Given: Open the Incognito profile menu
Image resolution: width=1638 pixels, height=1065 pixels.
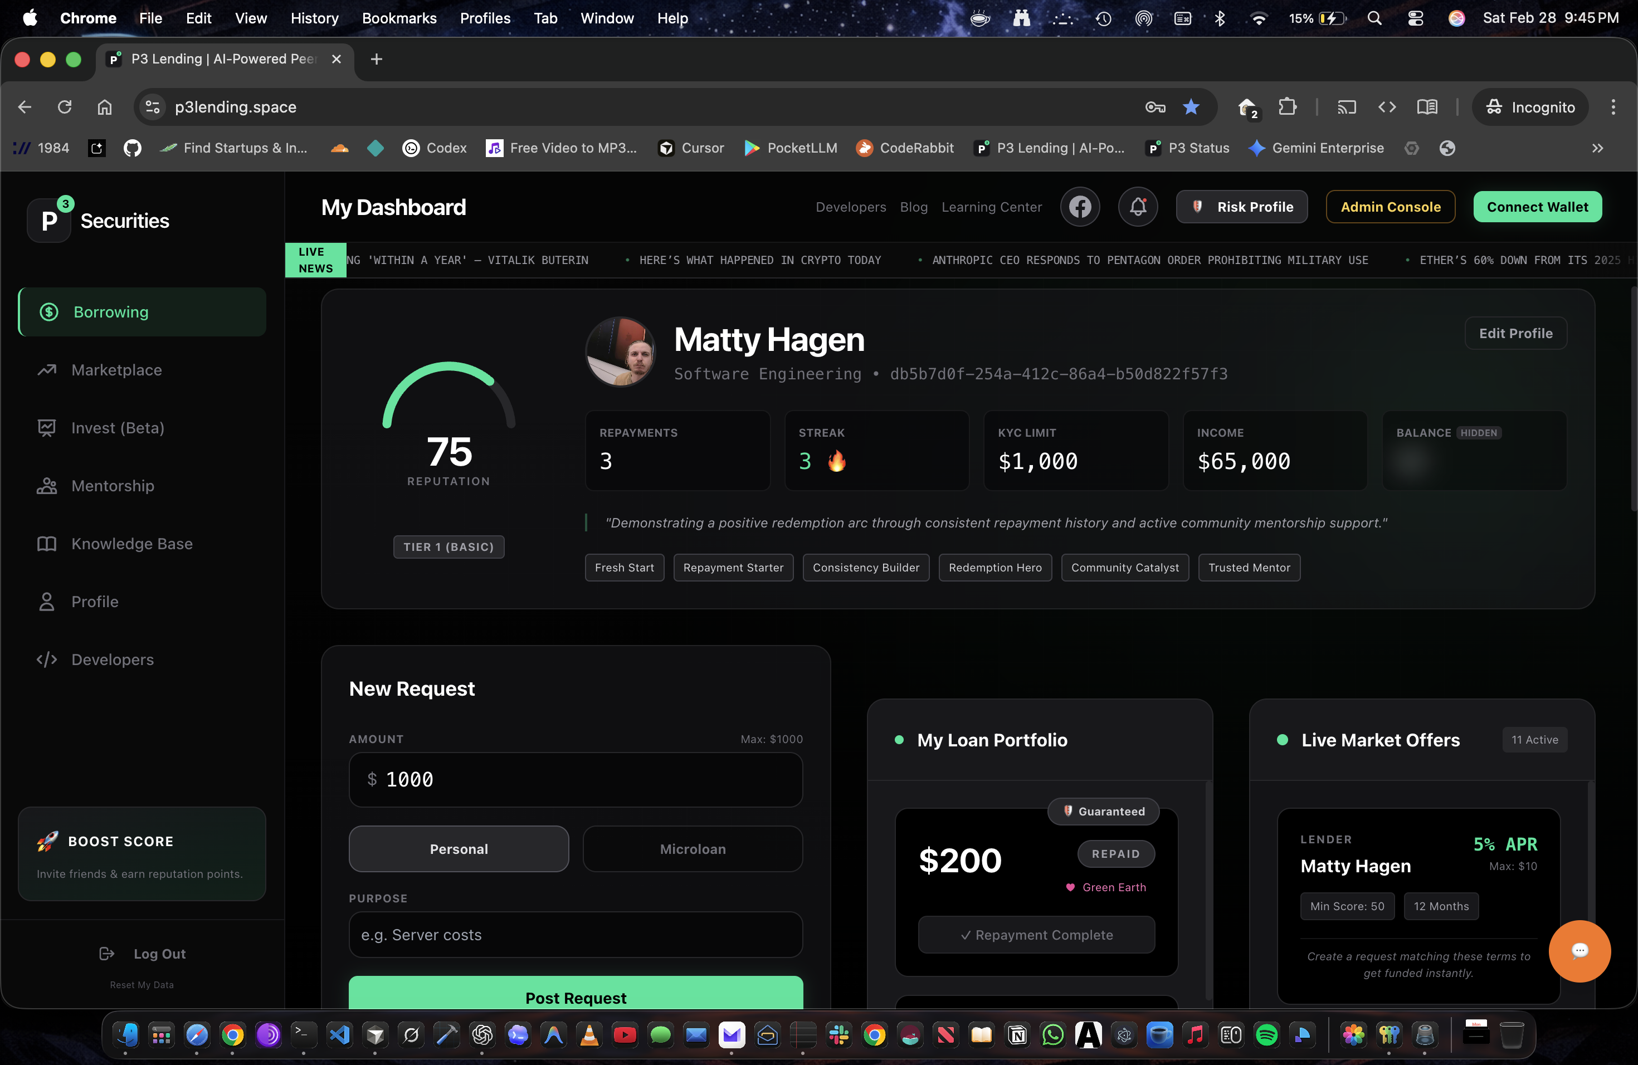Looking at the screenshot, I should point(1529,106).
